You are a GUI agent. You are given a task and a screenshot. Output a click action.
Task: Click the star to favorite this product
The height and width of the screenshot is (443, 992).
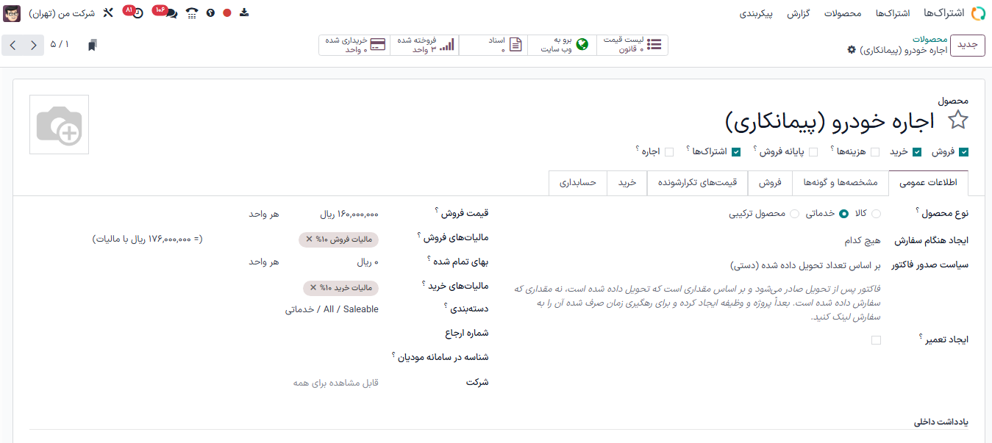(957, 121)
